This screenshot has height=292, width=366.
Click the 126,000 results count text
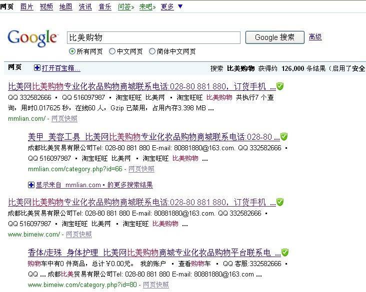click(x=292, y=68)
